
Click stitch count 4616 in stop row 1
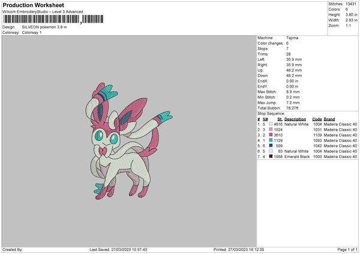(x=278, y=124)
